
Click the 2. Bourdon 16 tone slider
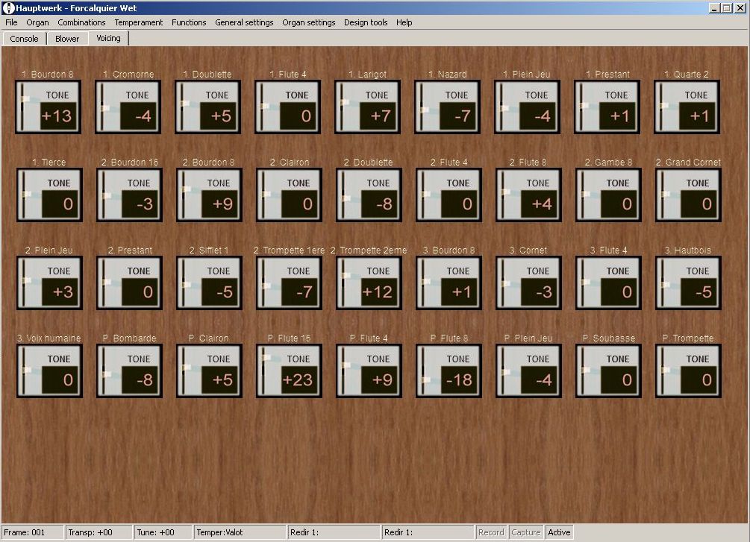[x=104, y=195]
